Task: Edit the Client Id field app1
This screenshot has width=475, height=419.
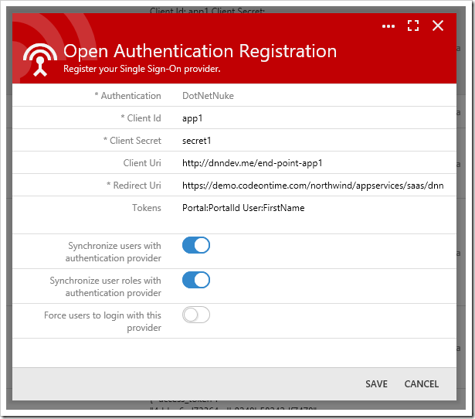Action: coord(314,118)
